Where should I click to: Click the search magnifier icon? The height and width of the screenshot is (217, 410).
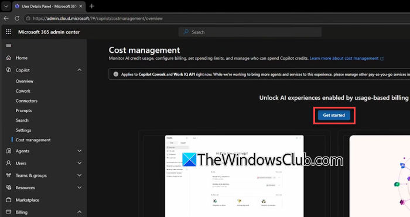pos(186,32)
